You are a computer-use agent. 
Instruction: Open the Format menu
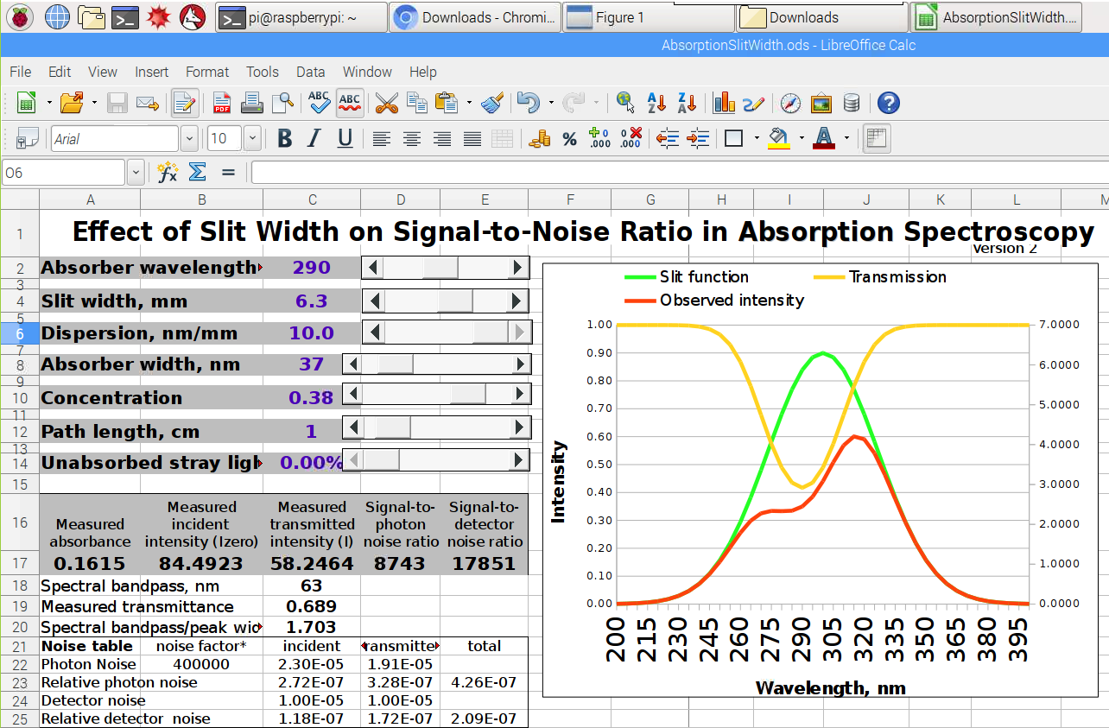pyautogui.click(x=207, y=72)
